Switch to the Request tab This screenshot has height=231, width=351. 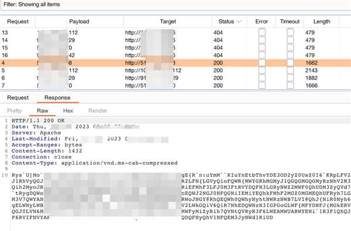point(18,98)
